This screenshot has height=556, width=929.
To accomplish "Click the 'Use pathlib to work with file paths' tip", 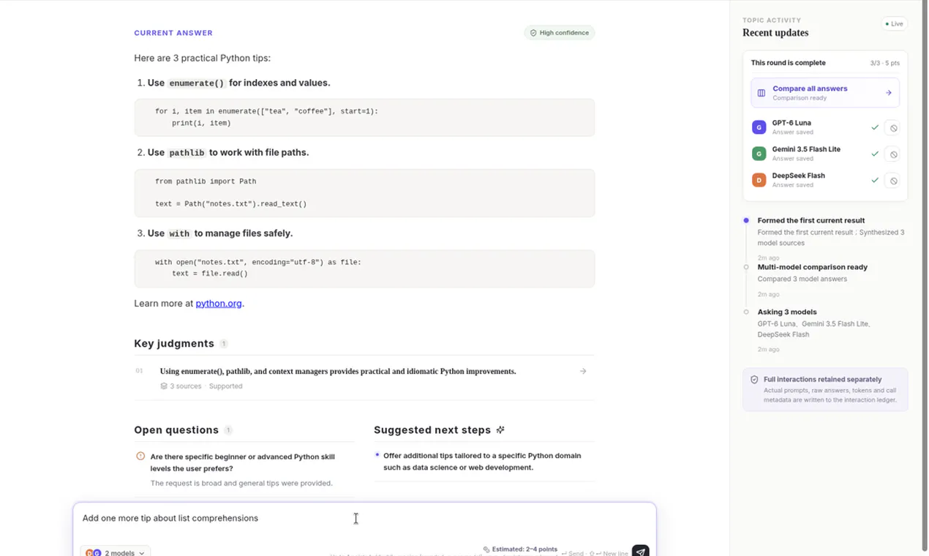I will 228,153.
